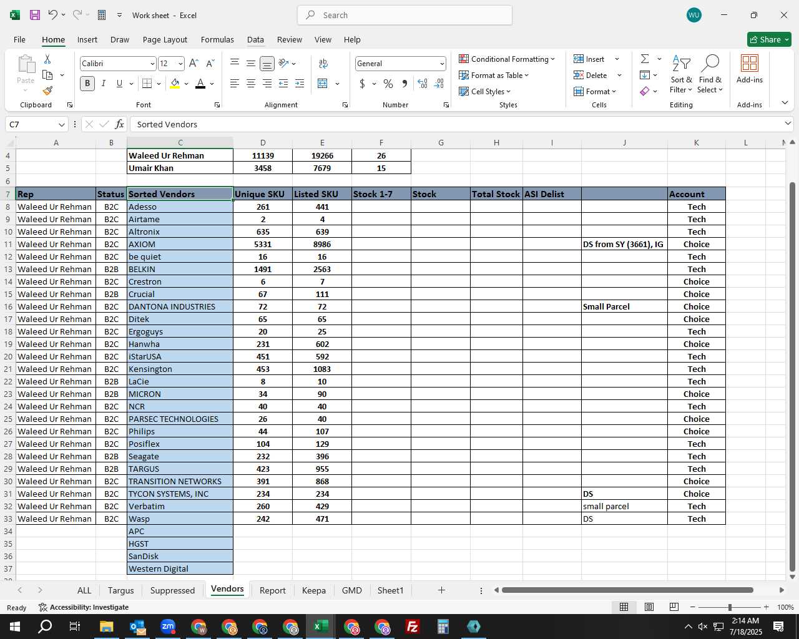Switch to the Review tab
This screenshot has width=799, height=639.
(x=290, y=39)
